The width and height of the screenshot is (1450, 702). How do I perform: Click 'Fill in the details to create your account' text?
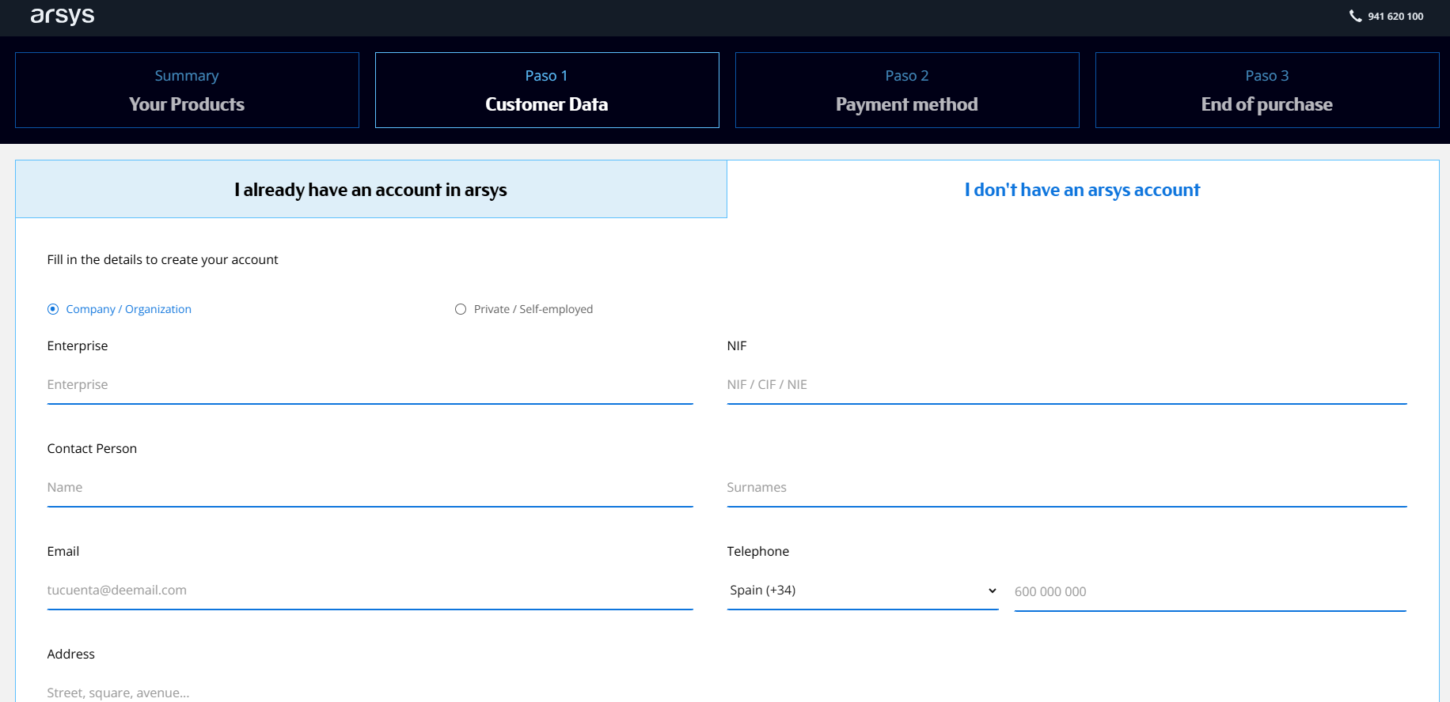(162, 259)
